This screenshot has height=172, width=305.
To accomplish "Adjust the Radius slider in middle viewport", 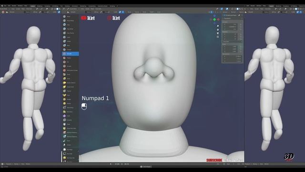I will (x=92, y=12).
